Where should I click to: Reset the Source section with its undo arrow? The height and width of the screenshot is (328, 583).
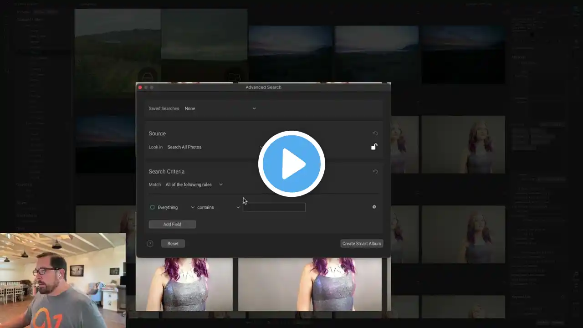[x=375, y=133]
